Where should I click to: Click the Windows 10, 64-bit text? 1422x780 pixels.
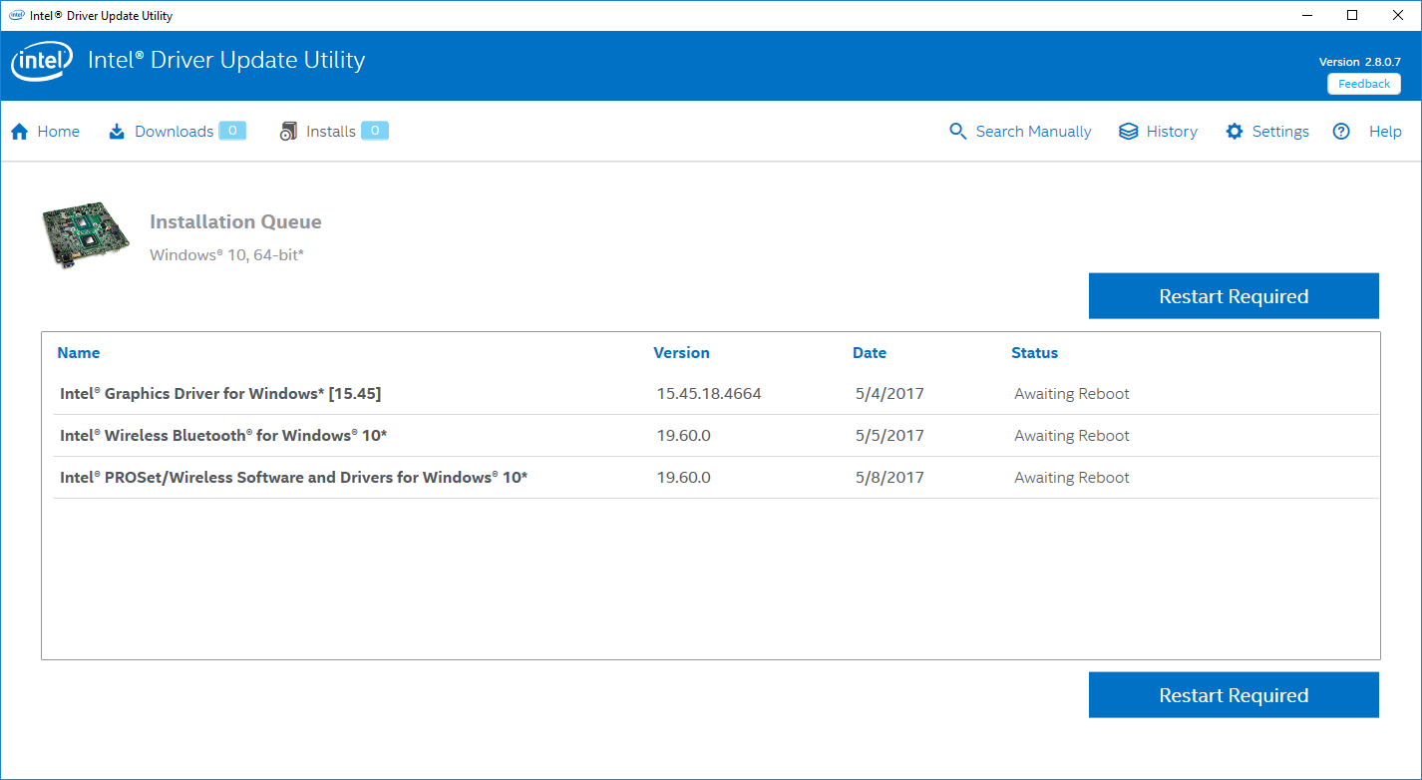click(x=226, y=255)
